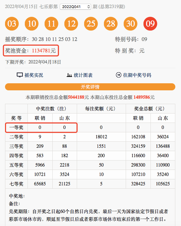Click the 七等奖 row label
Viewport: 181px width, 226px height.
16,184
